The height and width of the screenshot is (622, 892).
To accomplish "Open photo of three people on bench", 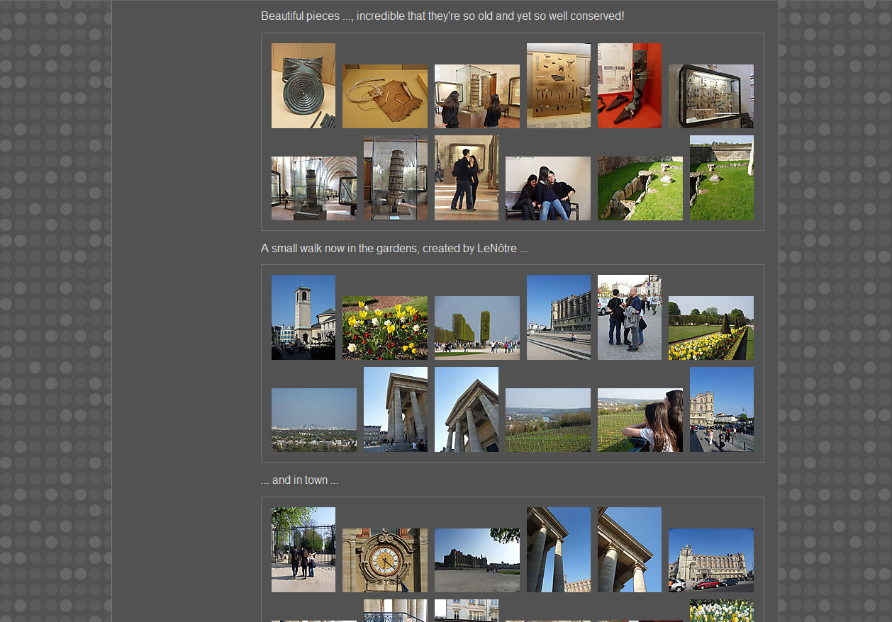I will [x=547, y=188].
